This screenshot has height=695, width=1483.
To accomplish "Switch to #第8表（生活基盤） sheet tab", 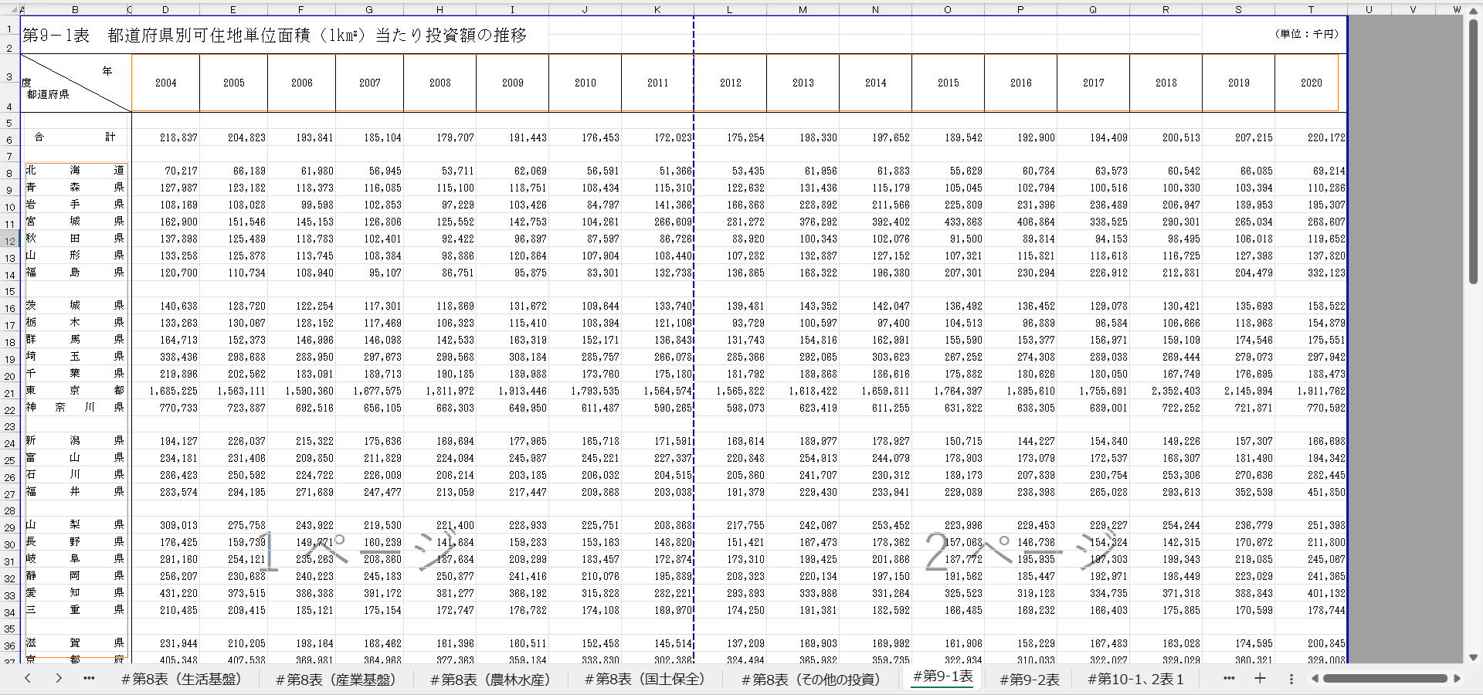I will coord(182,679).
